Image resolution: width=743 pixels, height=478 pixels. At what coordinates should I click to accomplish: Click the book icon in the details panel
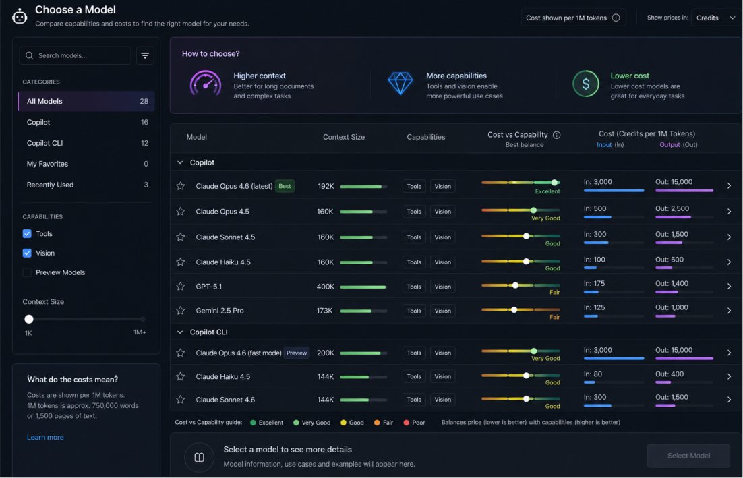pos(200,457)
